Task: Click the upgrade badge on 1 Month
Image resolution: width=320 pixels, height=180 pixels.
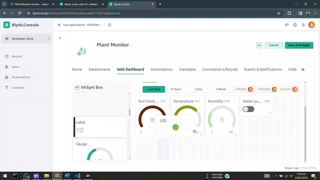Action: pyautogui.click(x=250, y=89)
